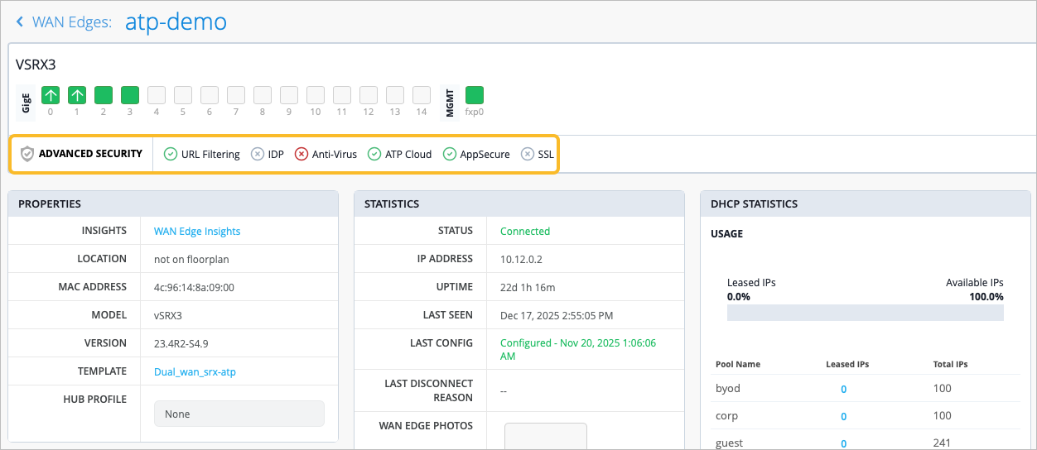Open guest pool leased IPs count
The height and width of the screenshot is (450, 1037).
coord(844,443)
